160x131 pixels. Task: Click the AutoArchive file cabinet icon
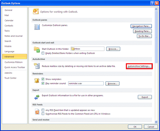[x=37, y=66]
